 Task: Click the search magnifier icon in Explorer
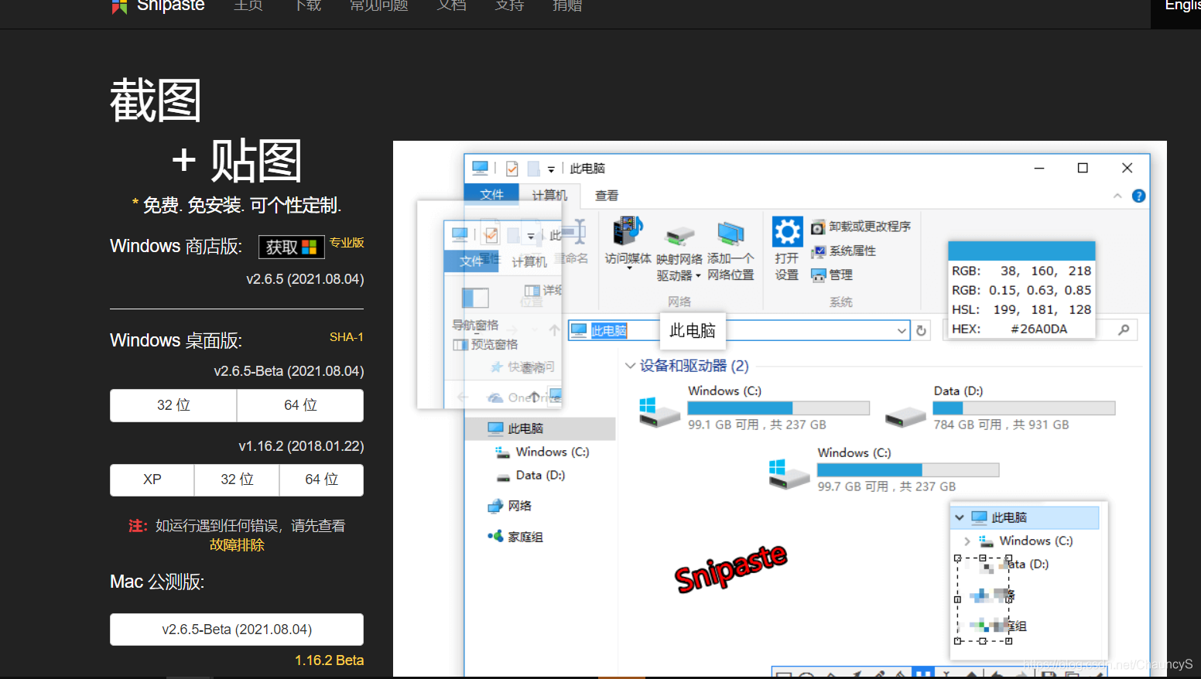pyautogui.click(x=1124, y=329)
